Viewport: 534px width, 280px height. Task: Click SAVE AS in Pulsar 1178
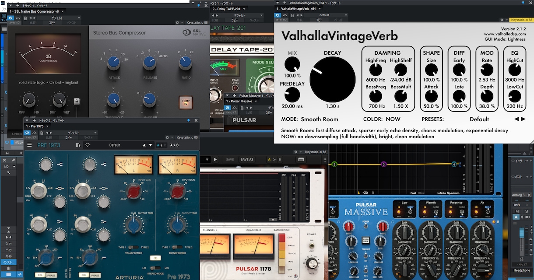(x=247, y=160)
